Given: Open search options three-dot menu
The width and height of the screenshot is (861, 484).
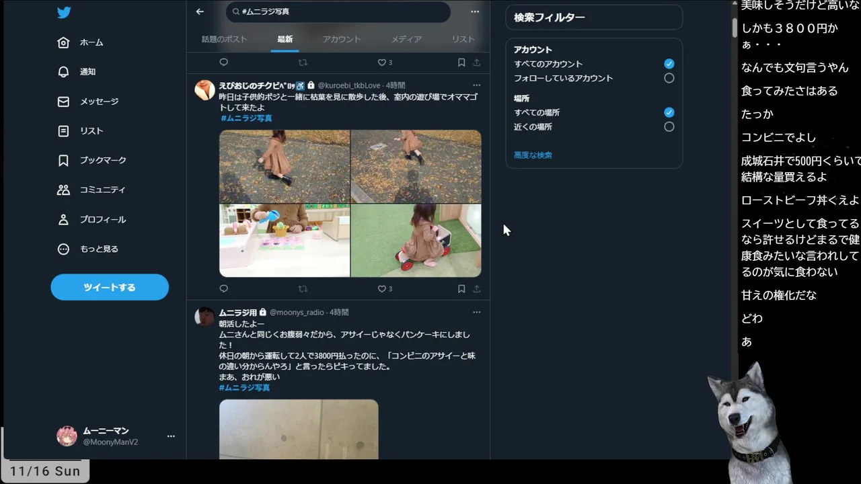Looking at the screenshot, I should point(475,11).
